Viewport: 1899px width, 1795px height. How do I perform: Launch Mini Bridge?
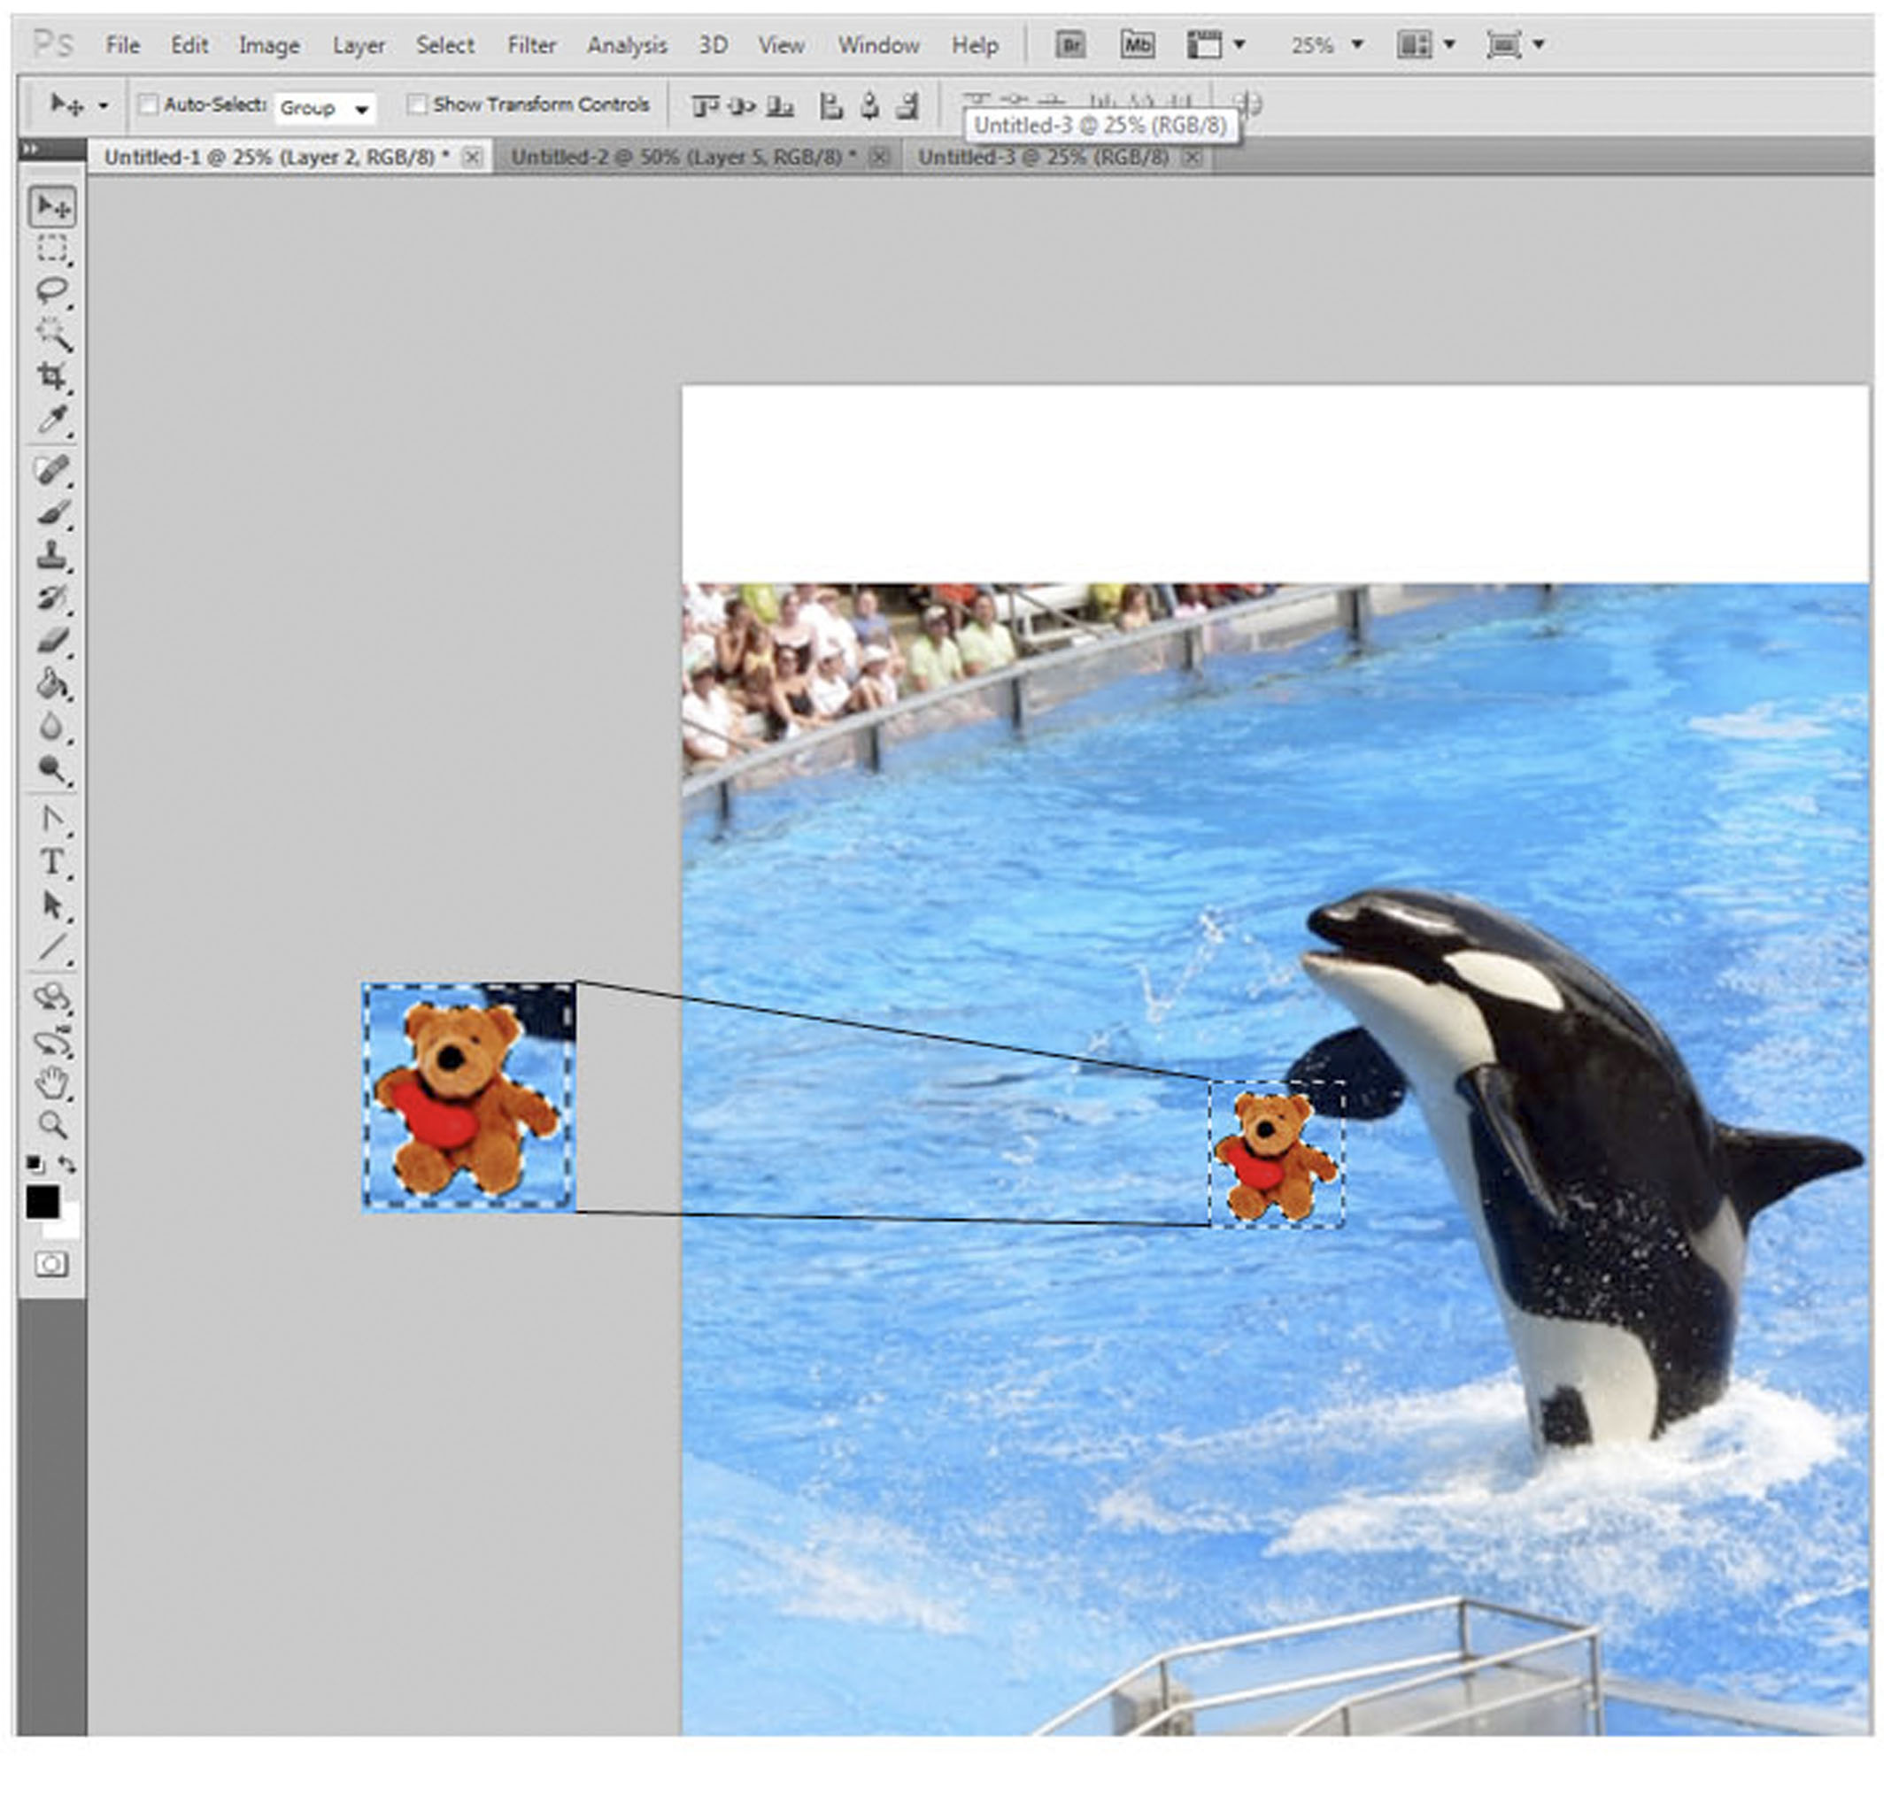coord(1137,44)
